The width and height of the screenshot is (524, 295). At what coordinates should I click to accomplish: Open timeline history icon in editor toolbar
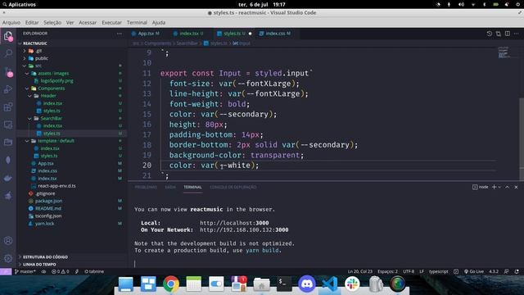(490, 34)
